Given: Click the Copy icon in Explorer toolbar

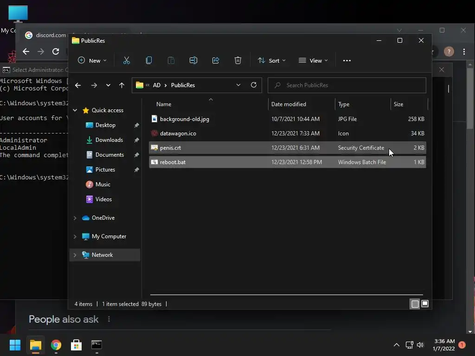Looking at the screenshot, I should 149,61.
